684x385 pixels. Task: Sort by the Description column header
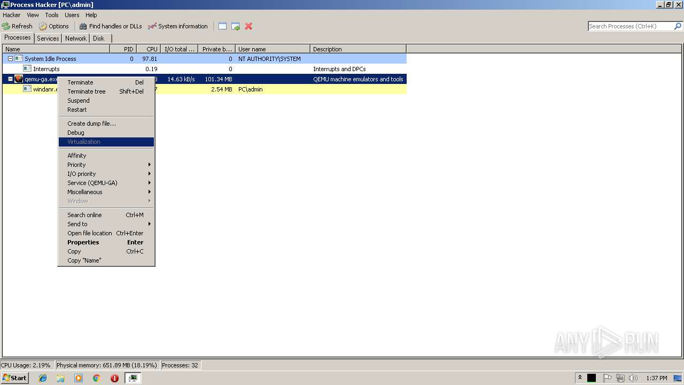[358, 49]
